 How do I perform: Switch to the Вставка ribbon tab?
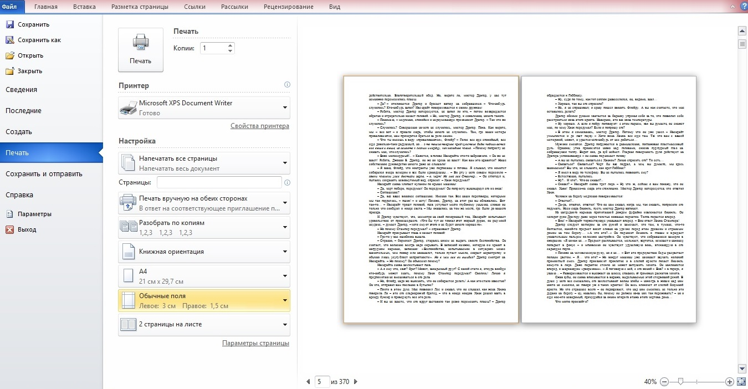84,7
